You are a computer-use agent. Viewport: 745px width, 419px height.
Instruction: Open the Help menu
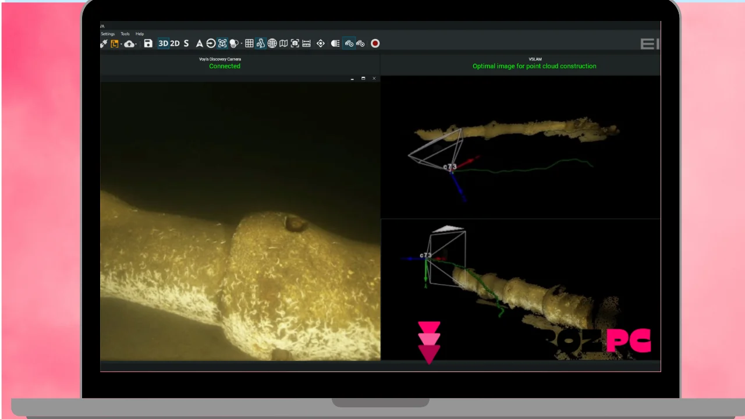(140, 34)
